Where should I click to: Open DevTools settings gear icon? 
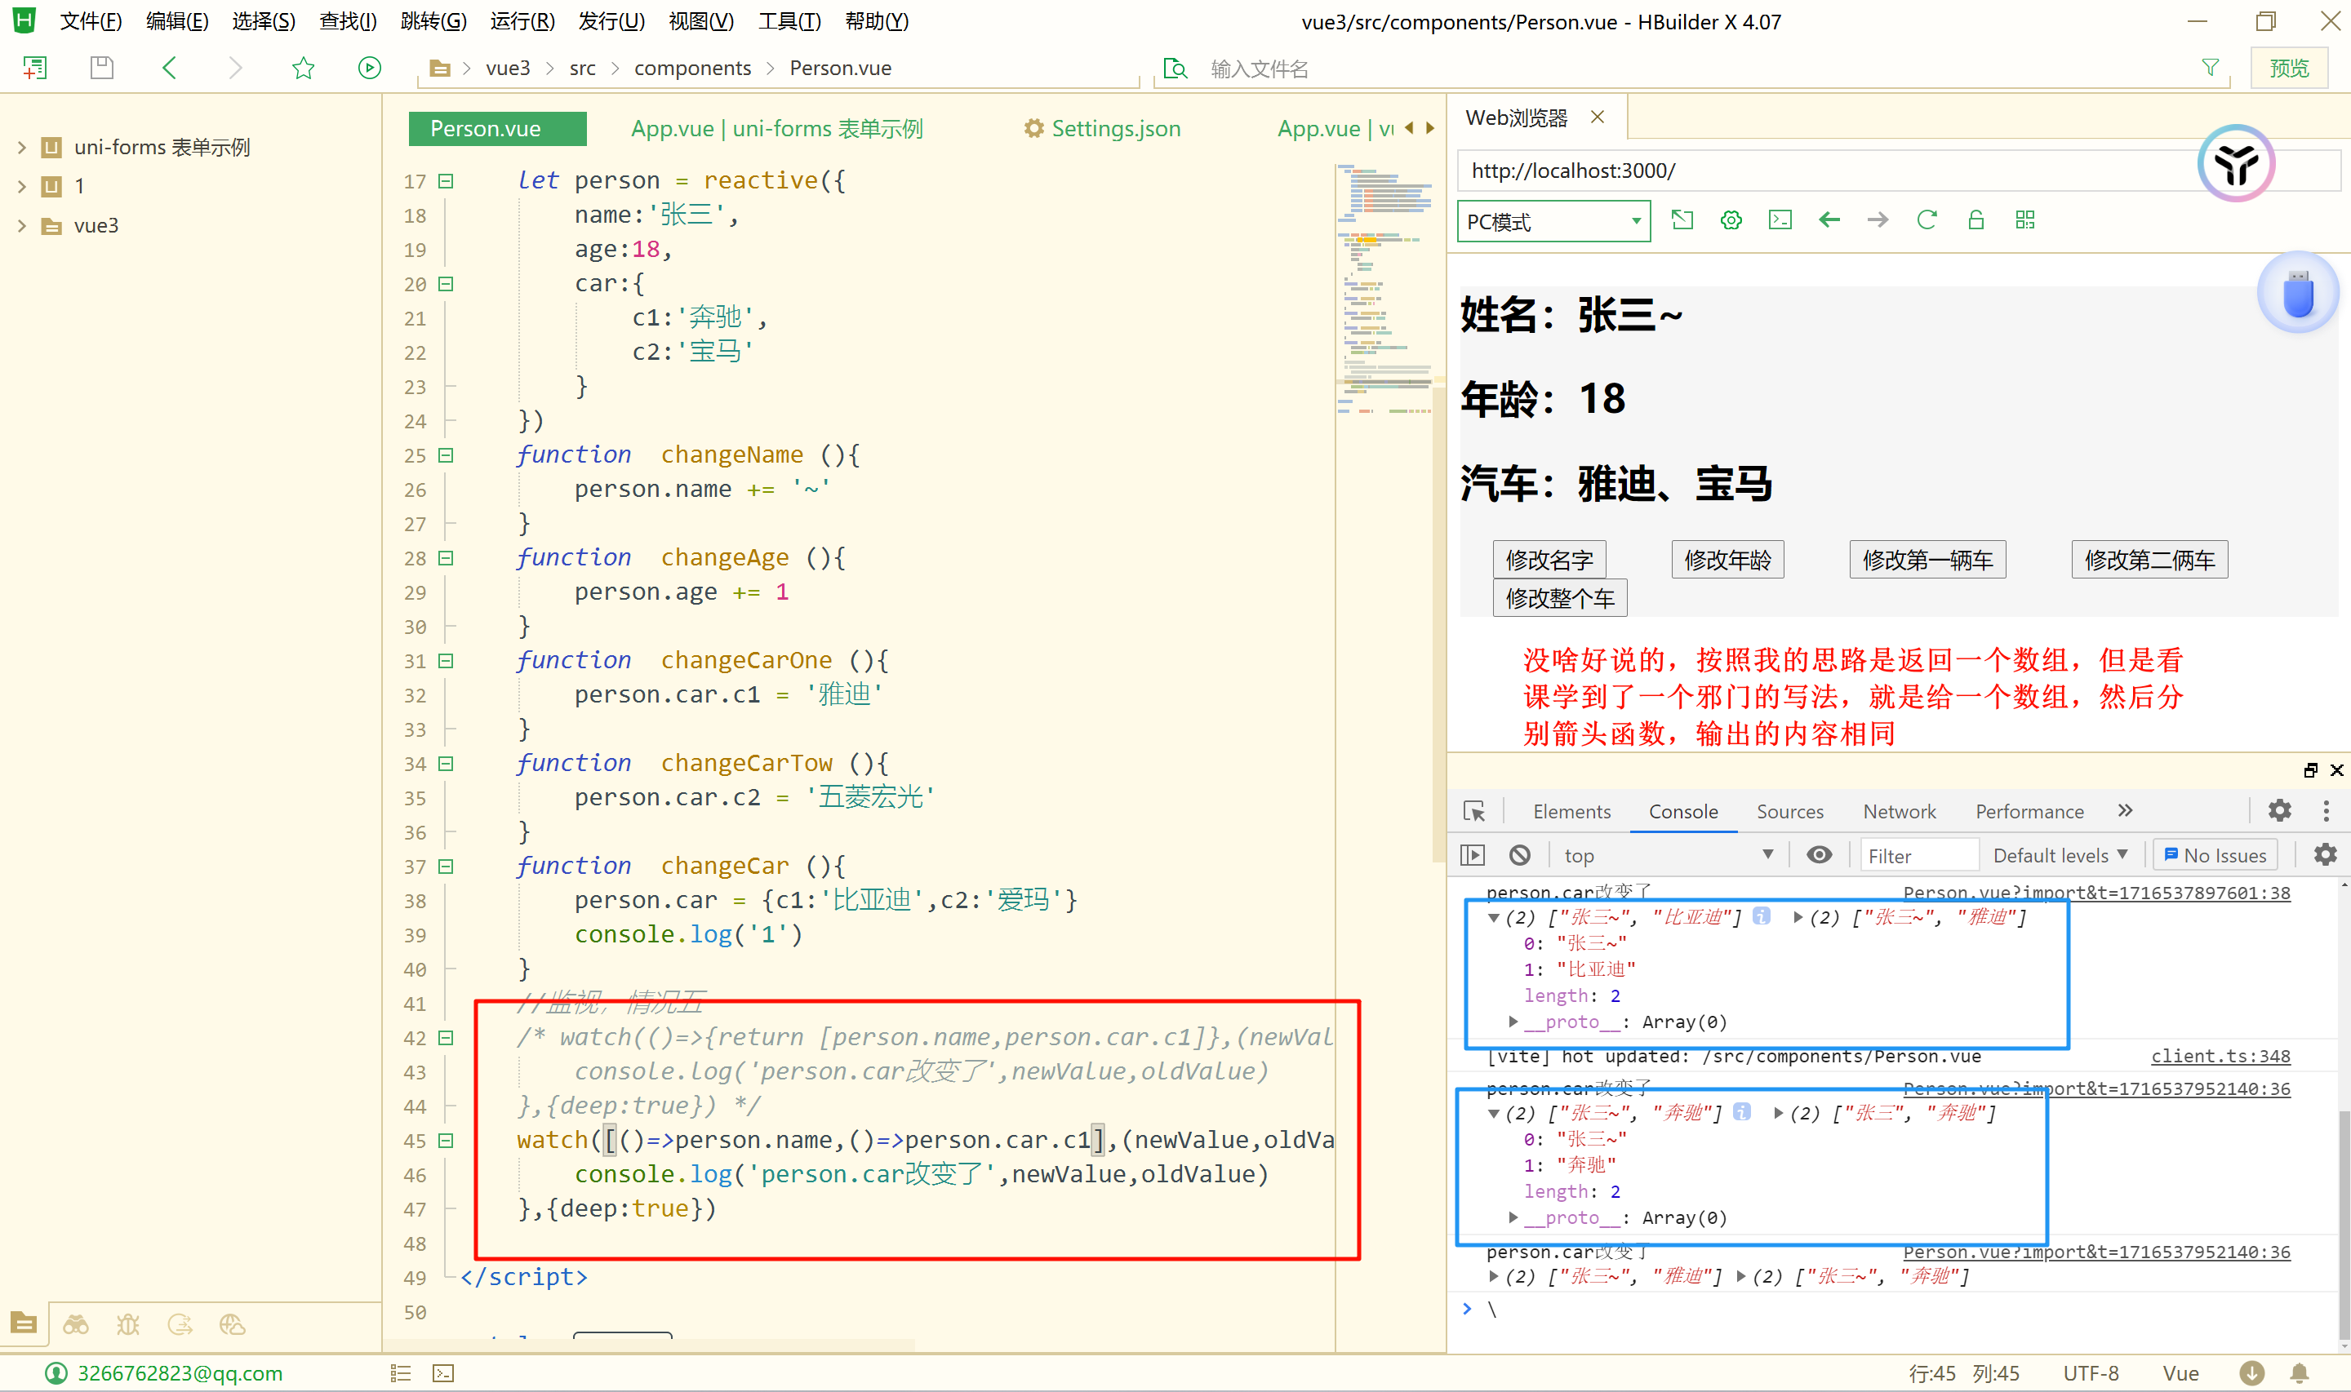tap(2280, 810)
